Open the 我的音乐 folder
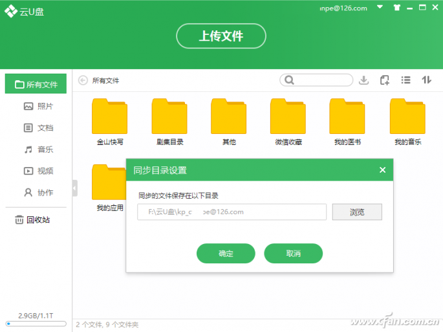443x332 pixels. tap(407, 122)
